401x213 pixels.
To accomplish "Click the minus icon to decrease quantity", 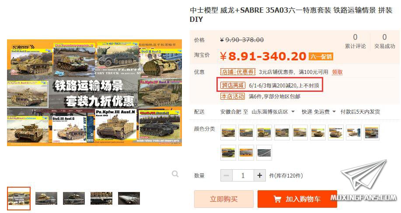I will click(x=227, y=176).
